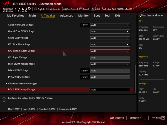Click the CPU Input Voltage field

(110, 58)
